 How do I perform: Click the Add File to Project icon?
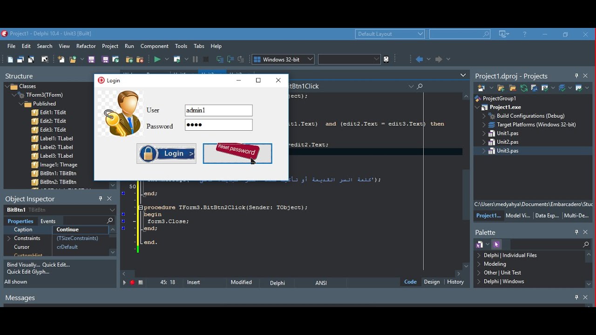129,60
